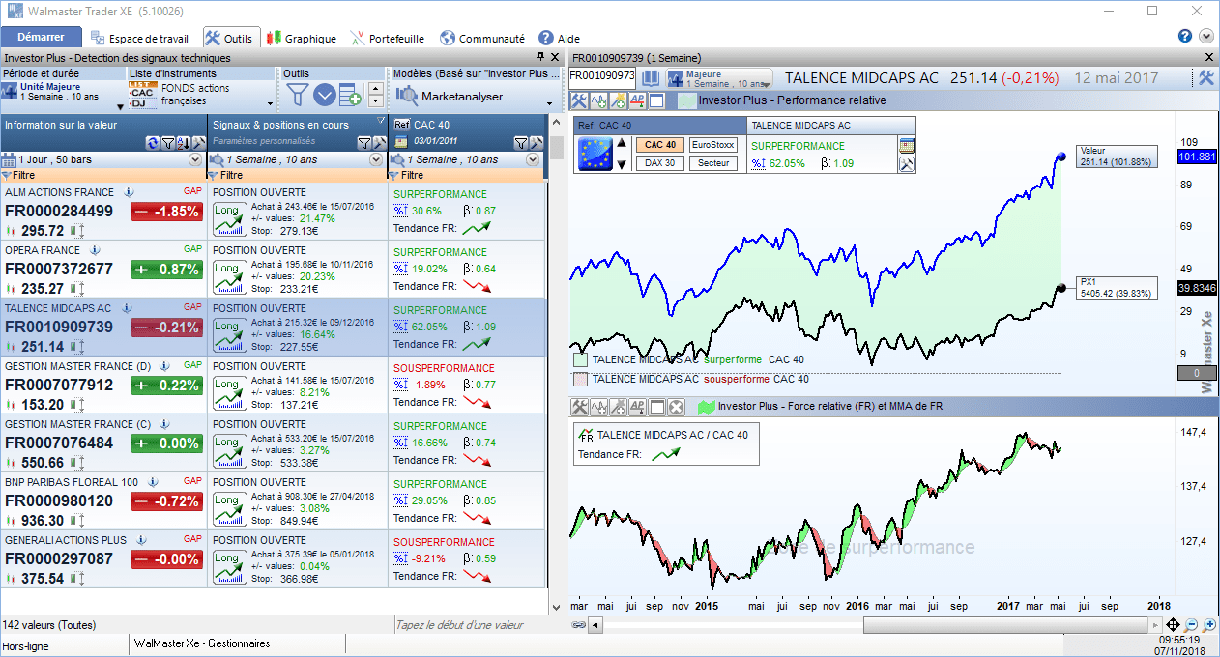The height and width of the screenshot is (657, 1220).
Task: Click the blue round chevron tool in Outils
Action: tap(324, 95)
